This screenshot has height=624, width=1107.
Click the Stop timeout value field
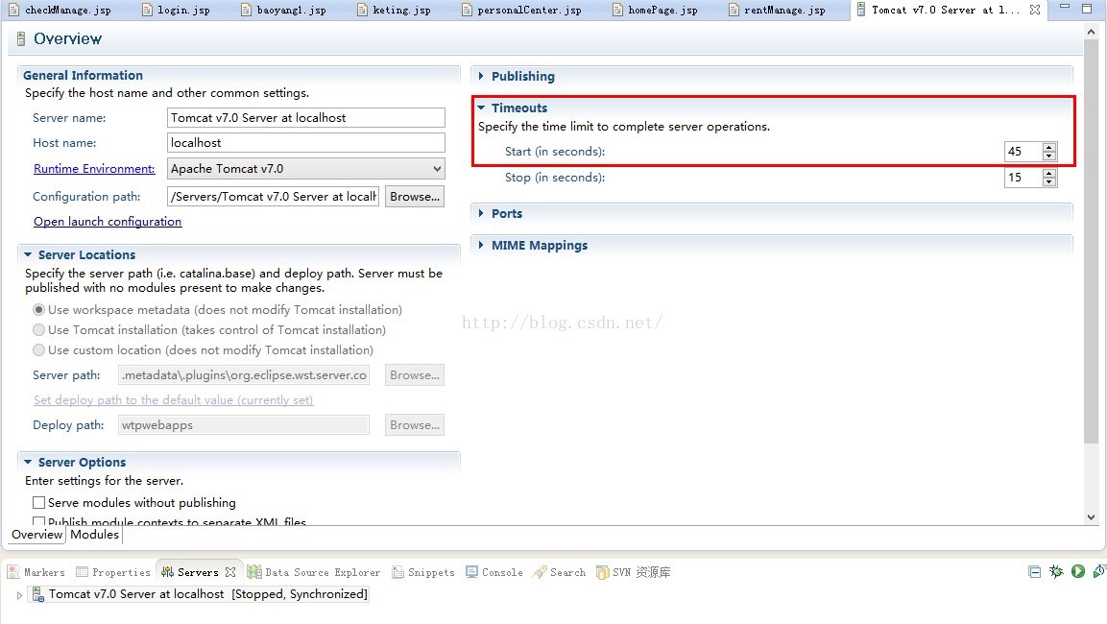coord(1023,178)
